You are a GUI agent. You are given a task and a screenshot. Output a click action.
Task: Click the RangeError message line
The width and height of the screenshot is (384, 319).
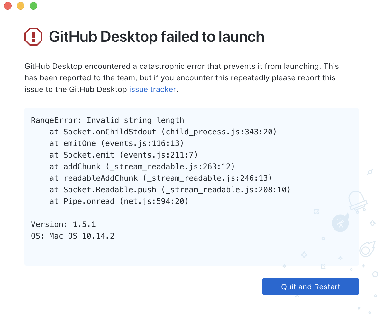tap(107, 120)
